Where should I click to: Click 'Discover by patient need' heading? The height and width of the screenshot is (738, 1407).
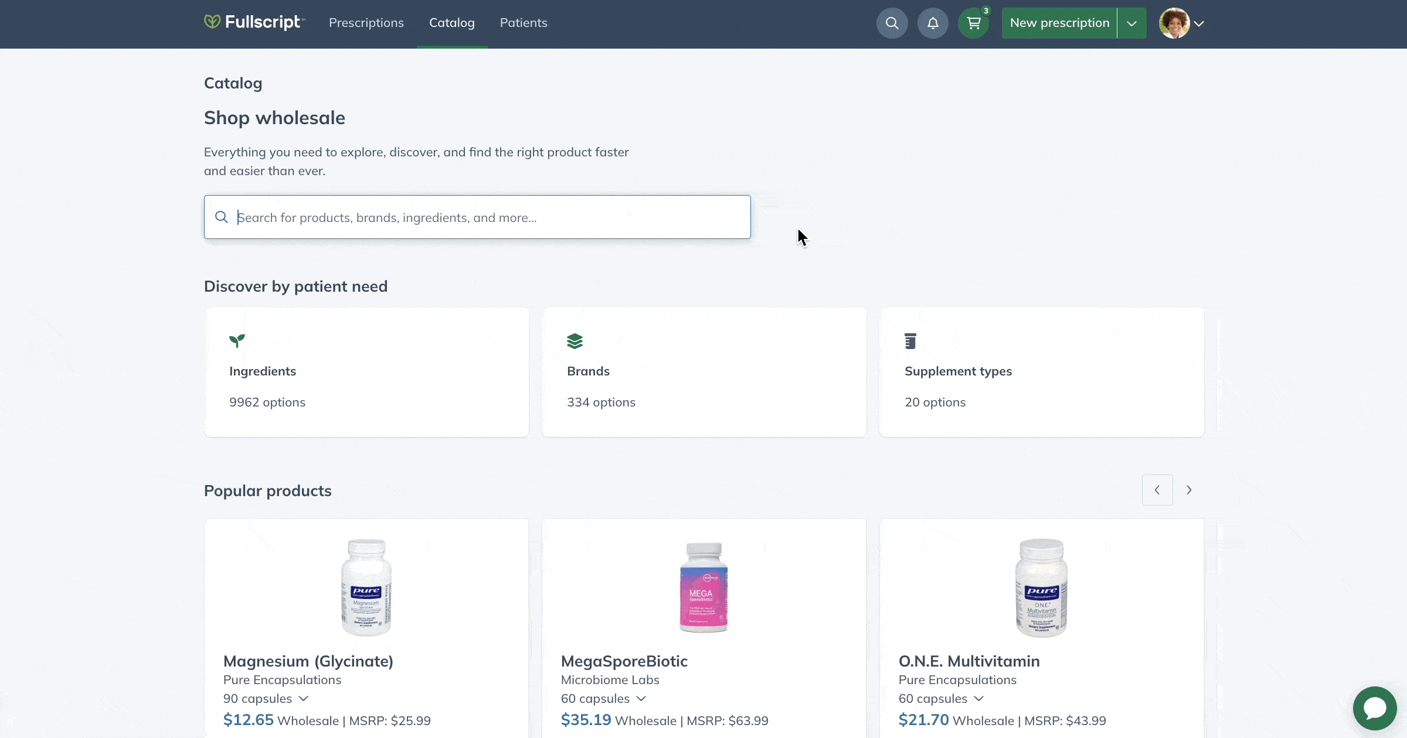pos(295,286)
